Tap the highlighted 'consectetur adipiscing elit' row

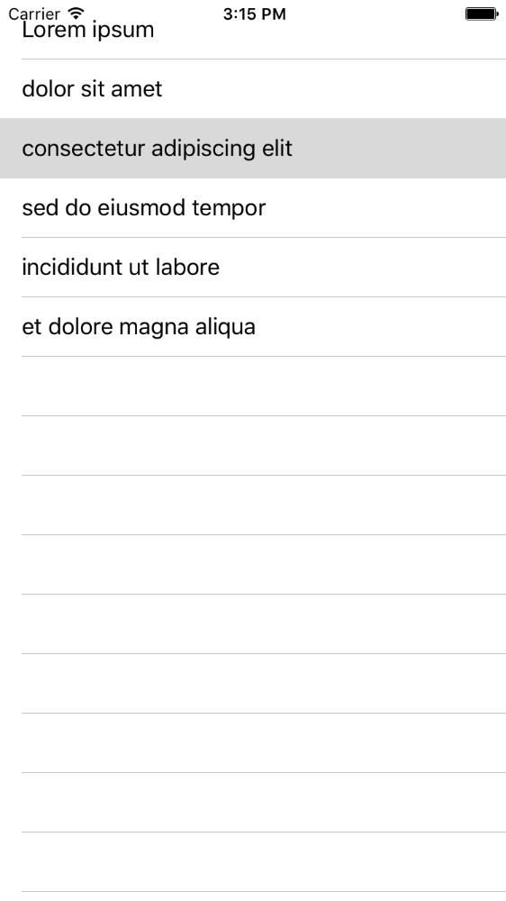coord(253,149)
